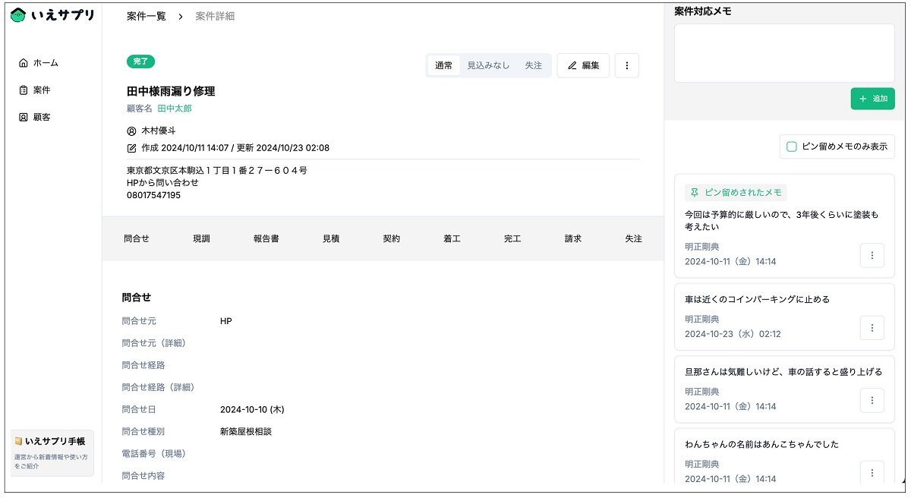Switch to the 見積 tab
911x498 pixels.
point(331,239)
